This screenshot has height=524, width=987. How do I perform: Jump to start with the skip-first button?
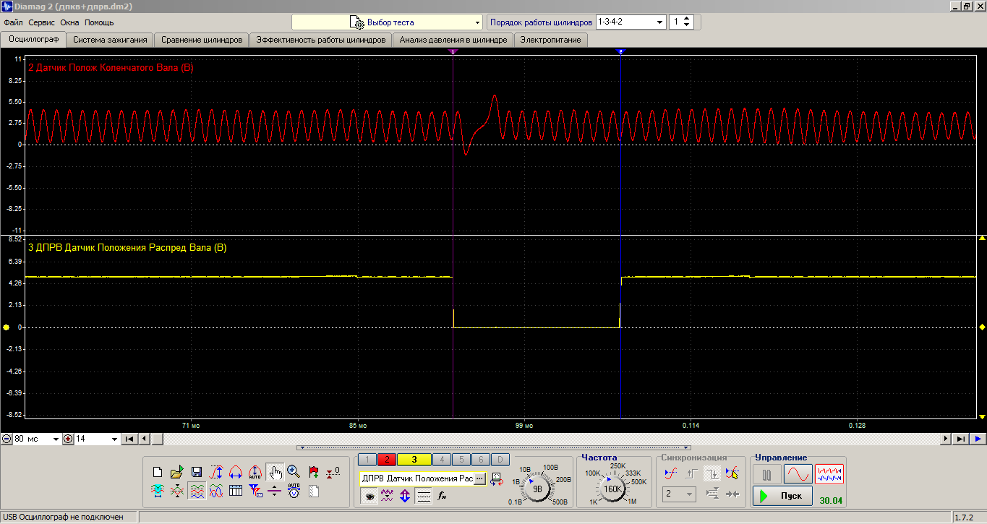click(x=129, y=439)
